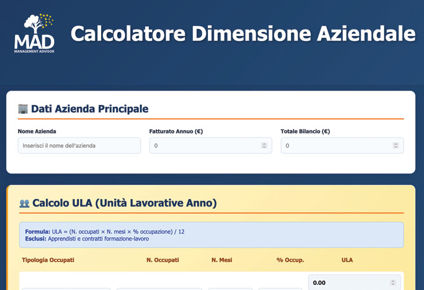The width and height of the screenshot is (424, 290).
Task: Click the ULA field spinner arrows
Action: (393, 283)
